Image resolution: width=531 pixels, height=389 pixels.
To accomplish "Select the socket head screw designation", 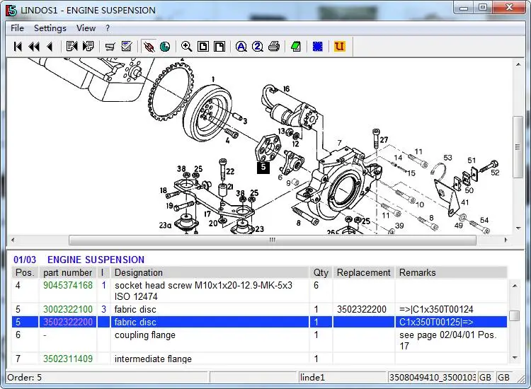I will pos(203,291).
